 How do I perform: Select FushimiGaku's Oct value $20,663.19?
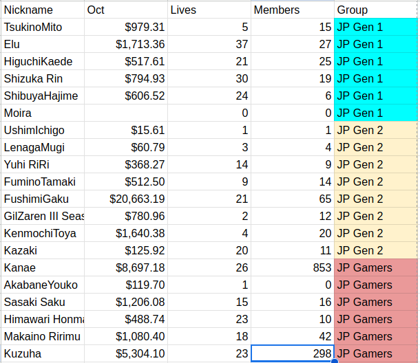(x=126, y=199)
